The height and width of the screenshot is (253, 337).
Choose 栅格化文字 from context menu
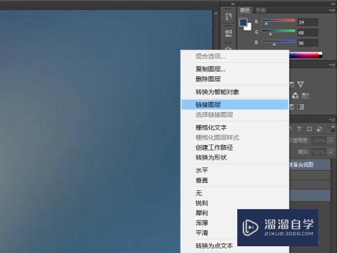(x=235, y=128)
